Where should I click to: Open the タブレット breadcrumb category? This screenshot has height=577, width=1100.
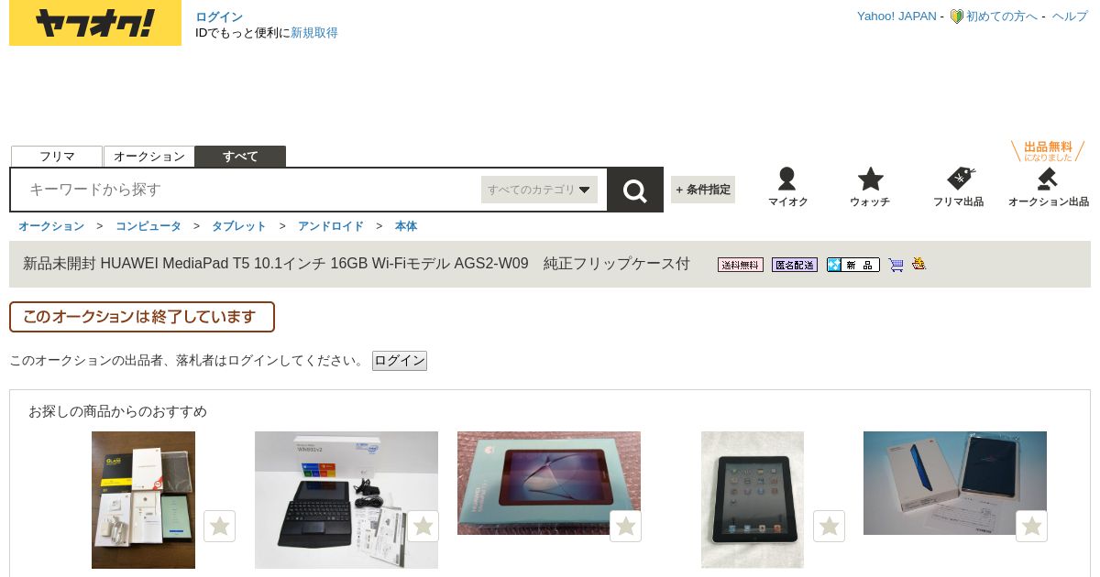point(238,226)
